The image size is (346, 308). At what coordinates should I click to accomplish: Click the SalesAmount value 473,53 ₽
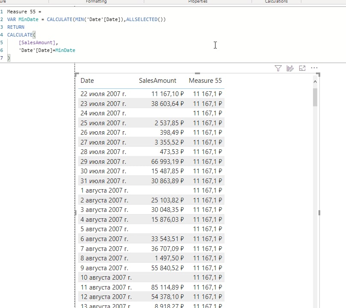pyautogui.click(x=172, y=152)
